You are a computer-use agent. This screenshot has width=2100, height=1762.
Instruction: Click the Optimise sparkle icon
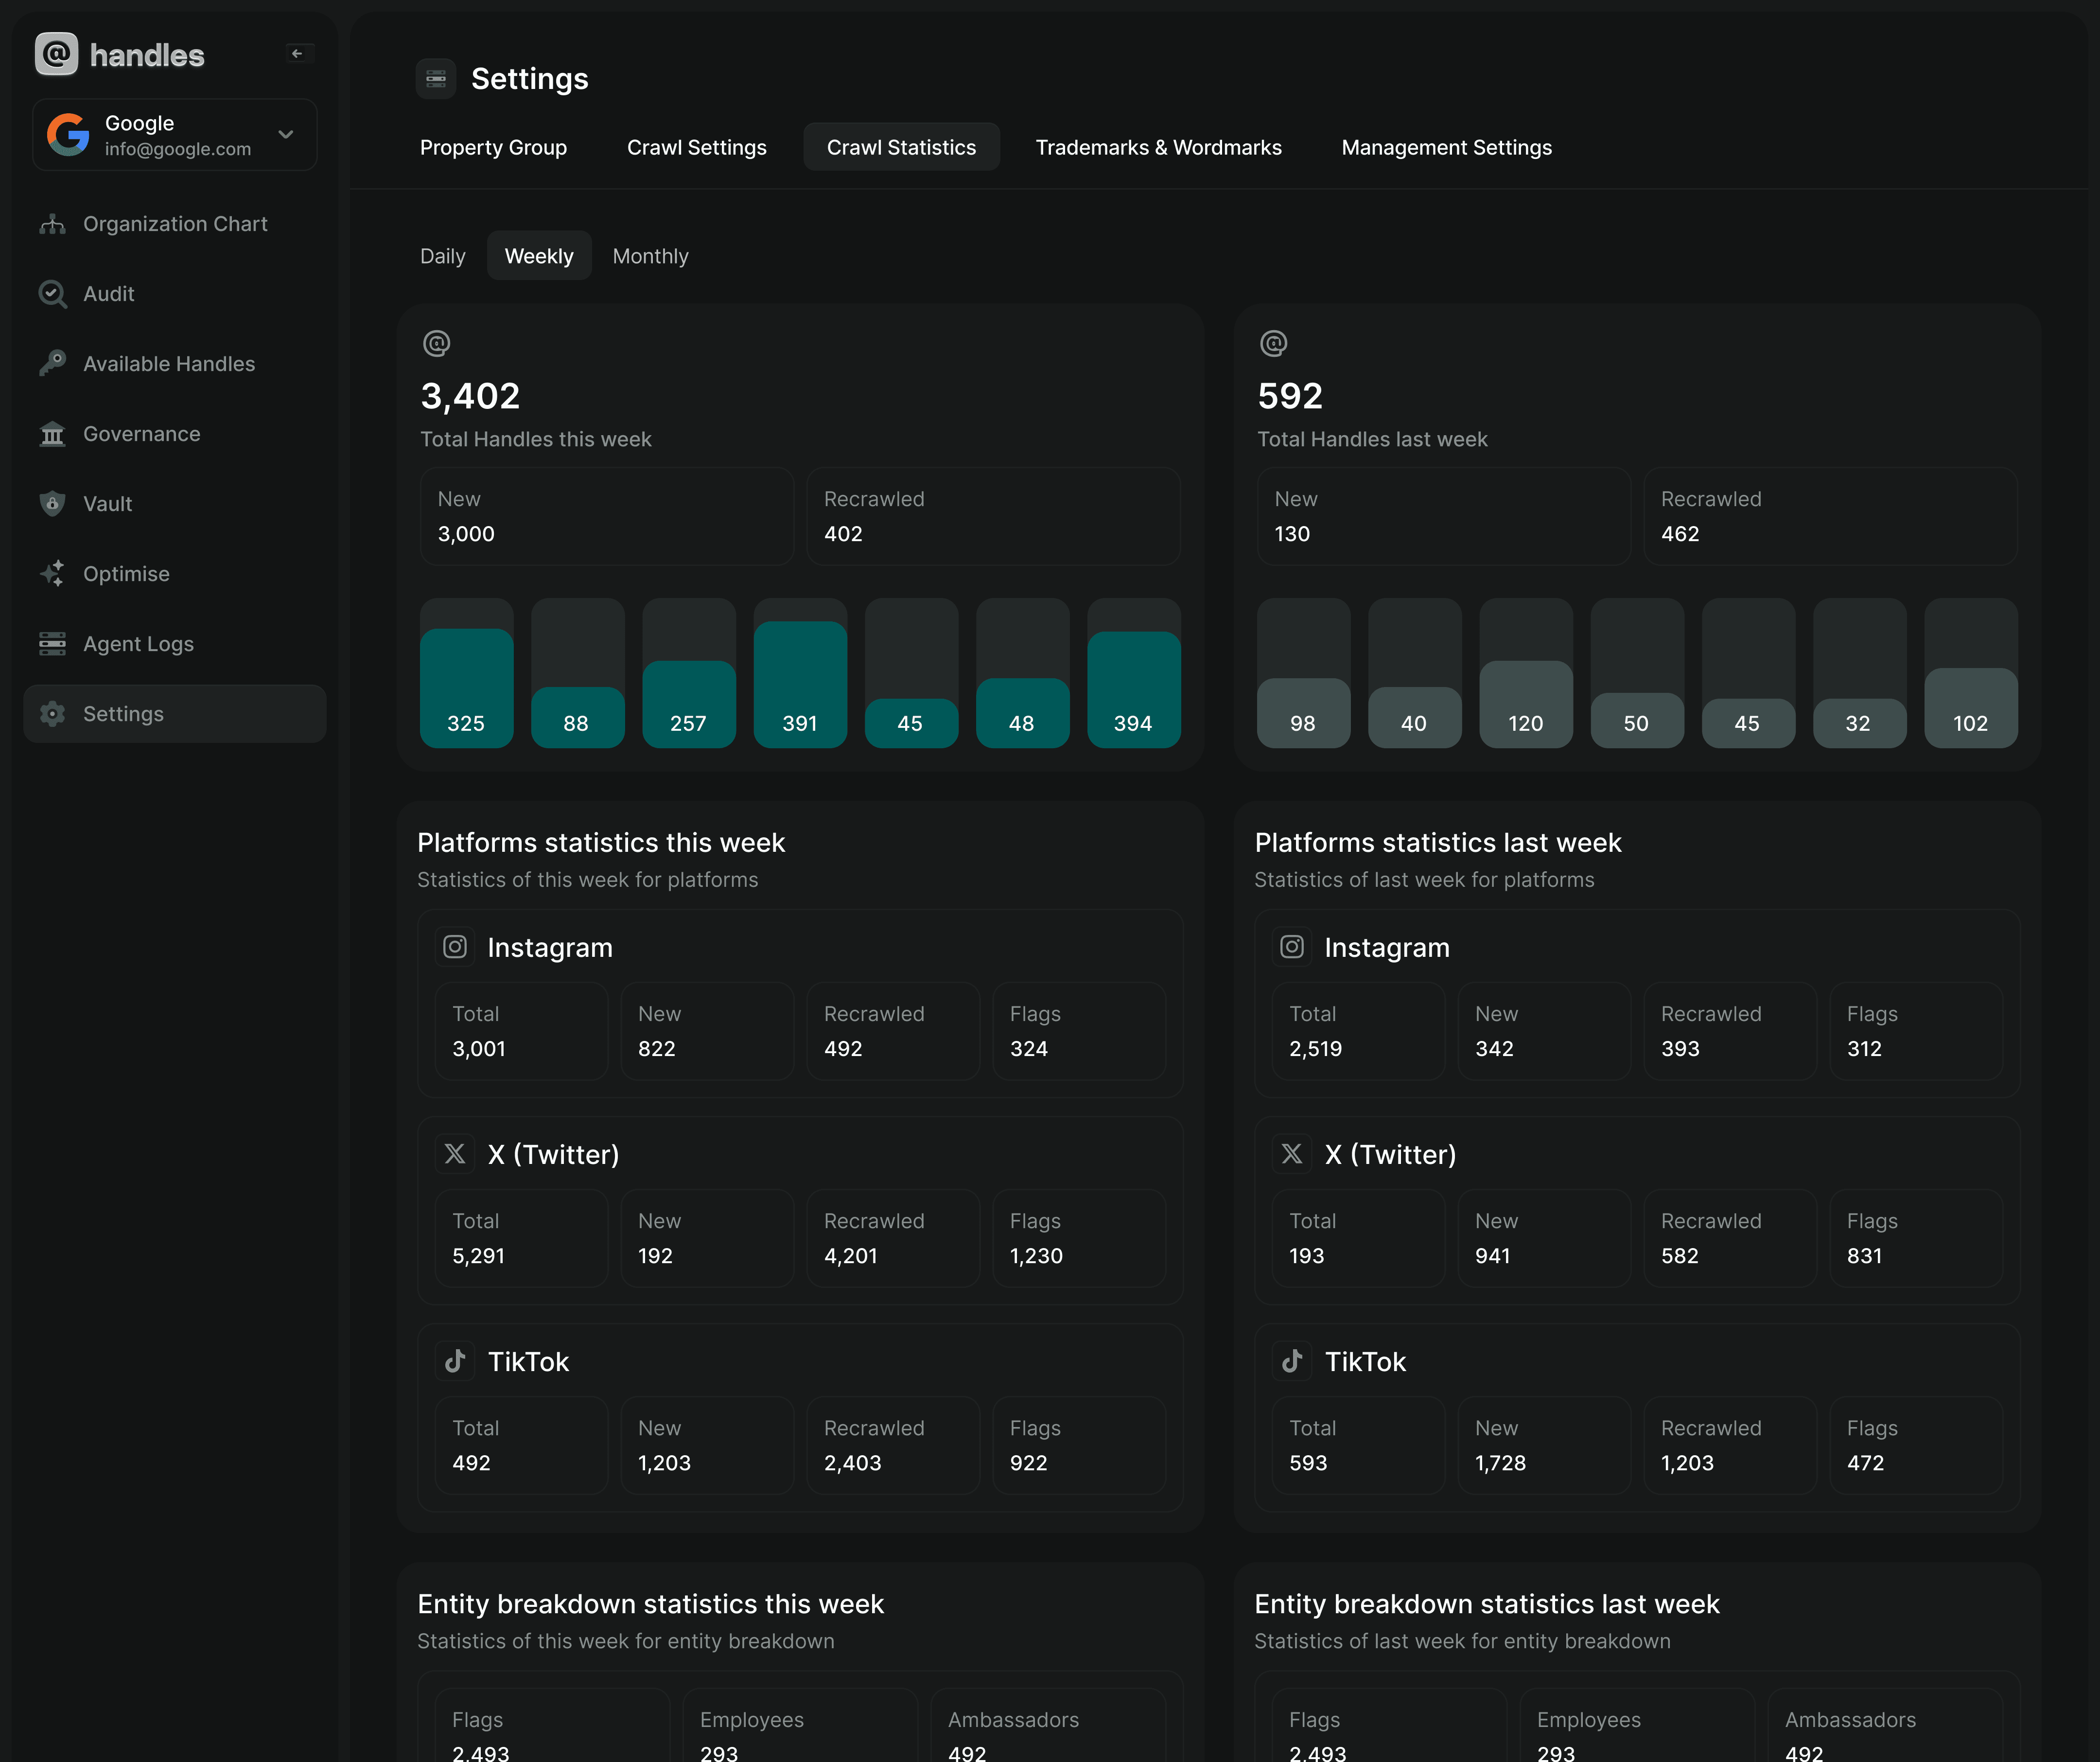52,574
